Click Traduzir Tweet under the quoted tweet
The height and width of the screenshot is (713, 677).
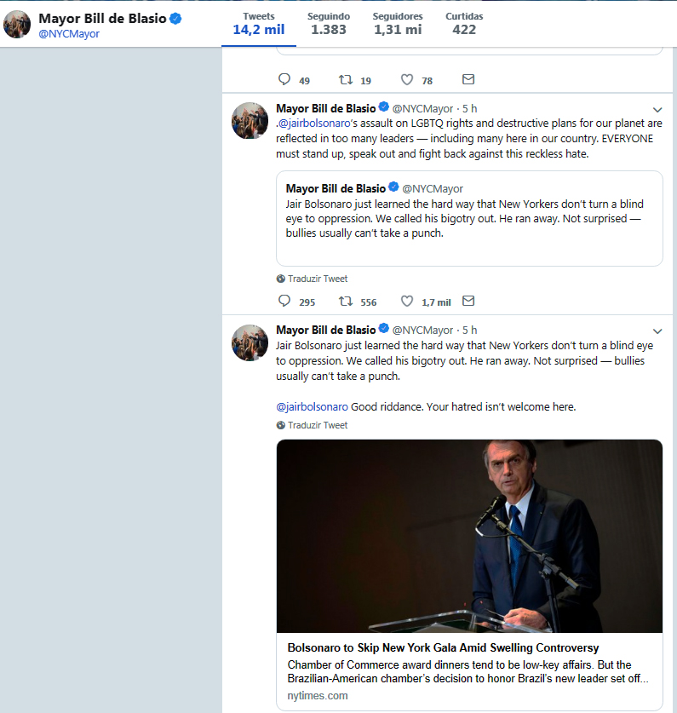point(318,279)
